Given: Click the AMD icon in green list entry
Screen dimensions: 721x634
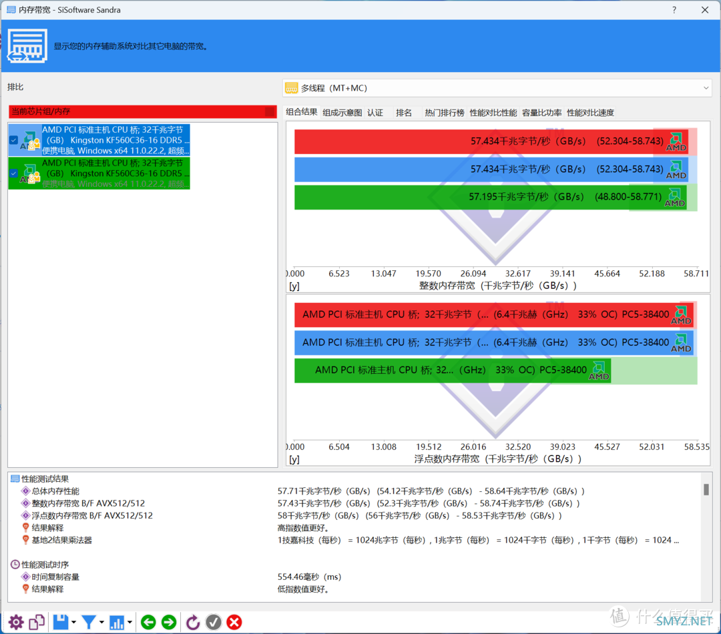Looking at the screenshot, I should pos(30,174).
